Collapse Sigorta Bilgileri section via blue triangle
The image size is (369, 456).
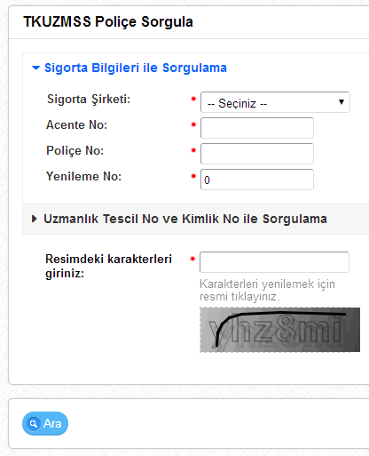tap(35, 68)
